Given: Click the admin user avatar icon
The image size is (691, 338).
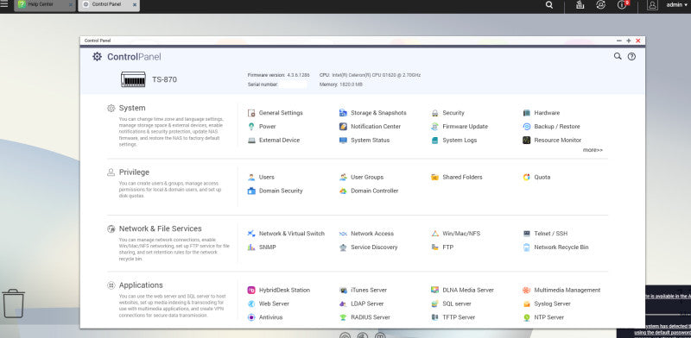Looking at the screenshot, I should click(652, 5).
